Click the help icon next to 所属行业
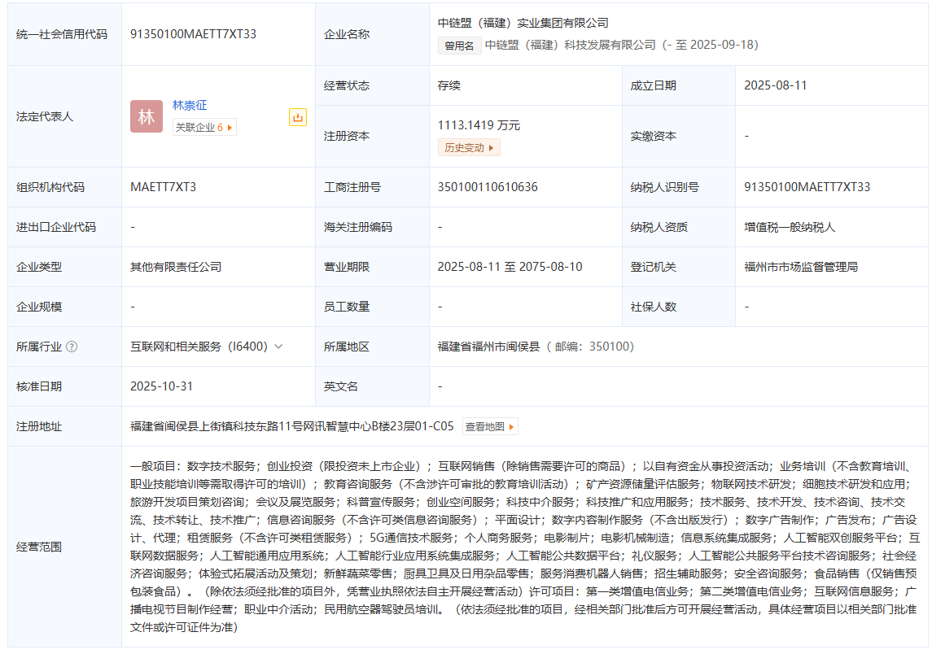Viewport: 932px width, 654px height. [72, 347]
